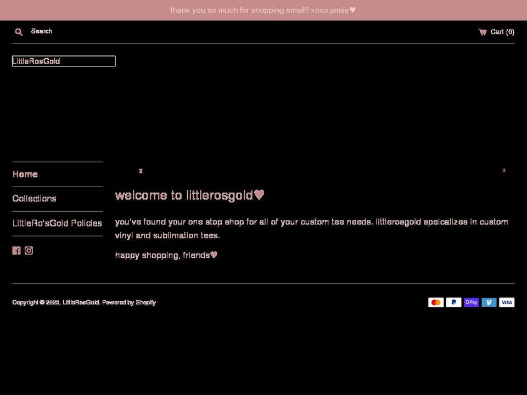Screen dimensions: 527x395
Task: Open LittleRo'sGold Policies page
Action: pos(57,223)
